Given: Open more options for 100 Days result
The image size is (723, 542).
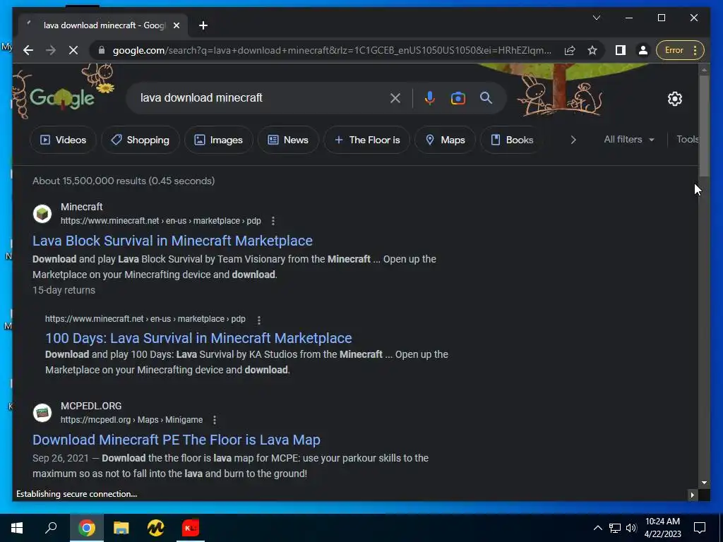Looking at the screenshot, I should click(258, 320).
